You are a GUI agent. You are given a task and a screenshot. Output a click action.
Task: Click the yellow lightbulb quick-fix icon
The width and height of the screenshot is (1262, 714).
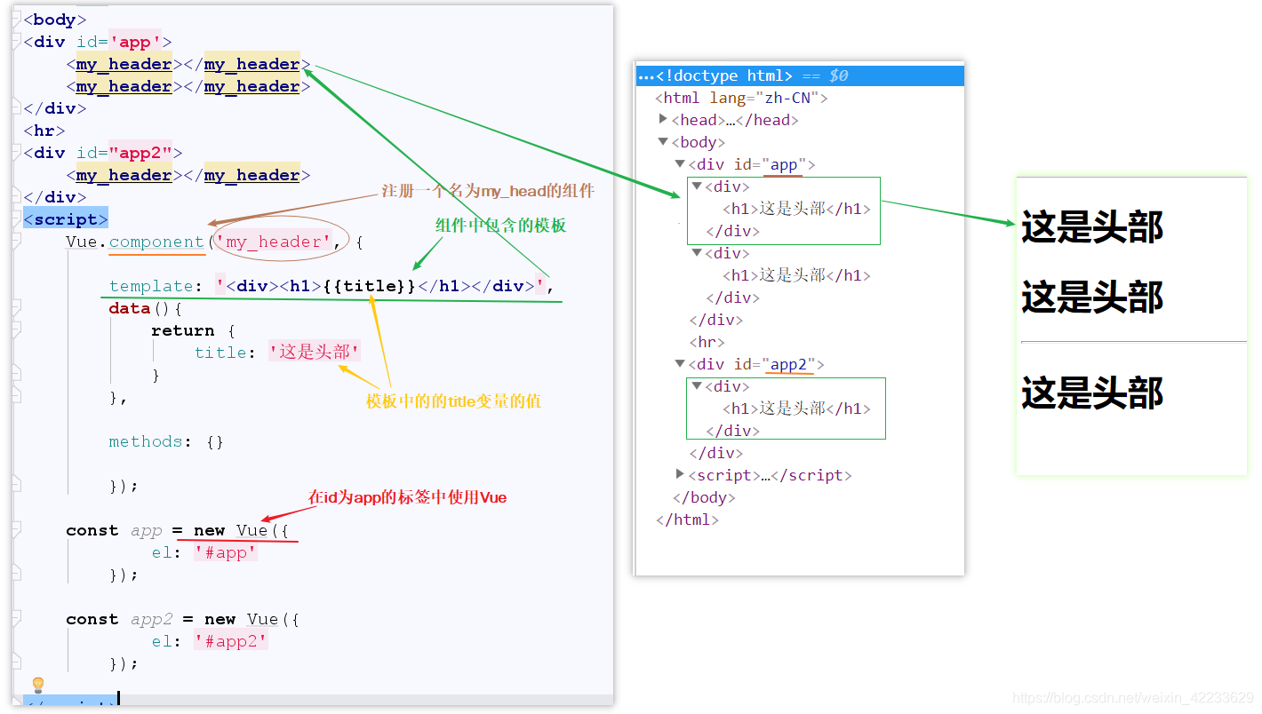click(x=38, y=685)
